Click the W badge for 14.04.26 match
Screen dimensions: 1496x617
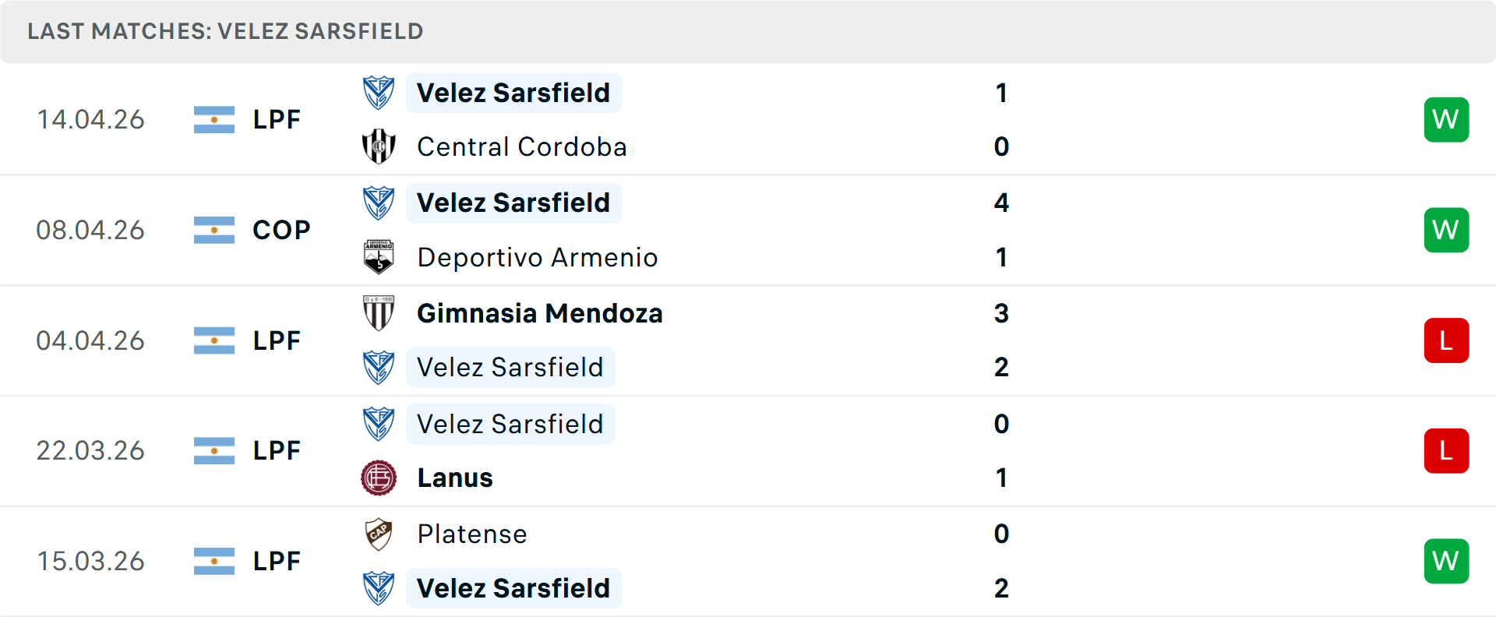coord(1446,119)
